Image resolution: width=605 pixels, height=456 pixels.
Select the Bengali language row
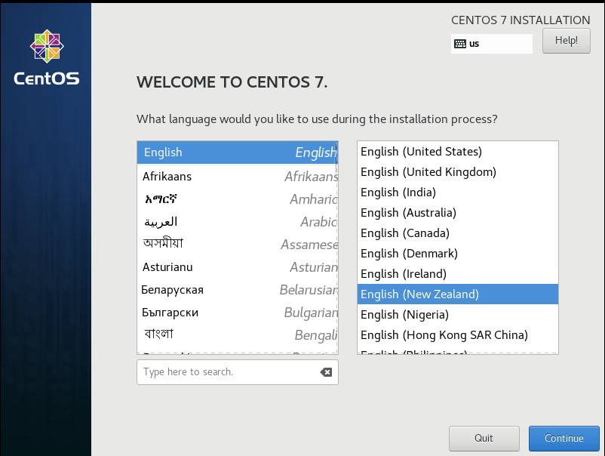238,335
